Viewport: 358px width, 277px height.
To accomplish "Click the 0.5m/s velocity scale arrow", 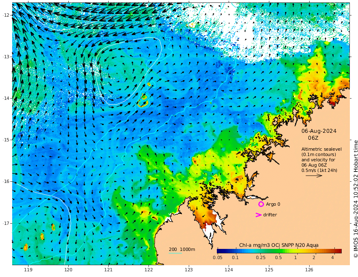I will tap(314, 176).
